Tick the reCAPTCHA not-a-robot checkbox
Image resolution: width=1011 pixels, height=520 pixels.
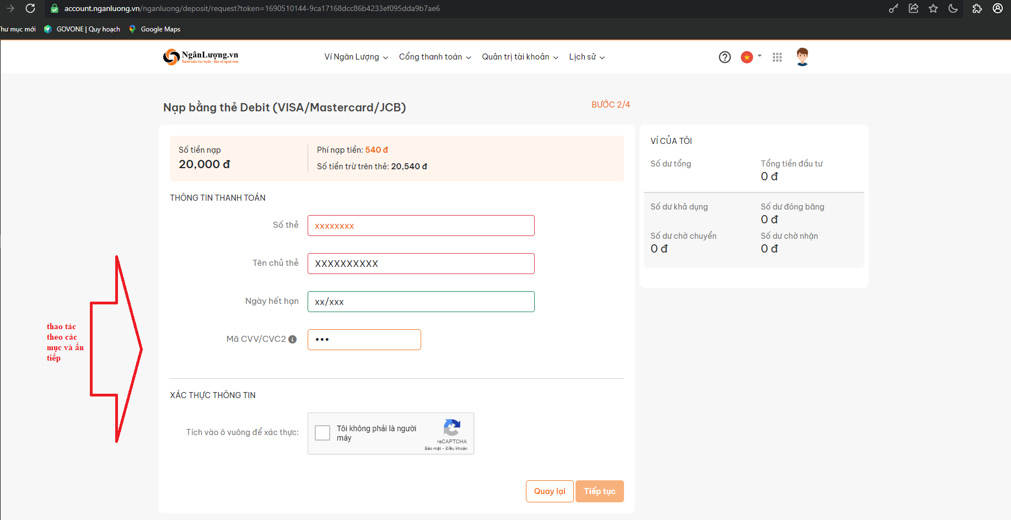[x=322, y=433]
